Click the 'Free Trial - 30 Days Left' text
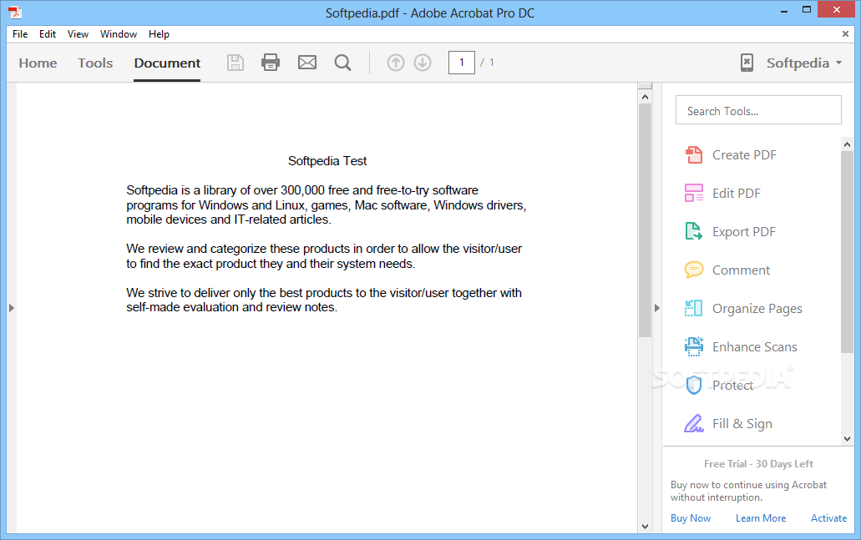This screenshot has width=861, height=540. 758,464
